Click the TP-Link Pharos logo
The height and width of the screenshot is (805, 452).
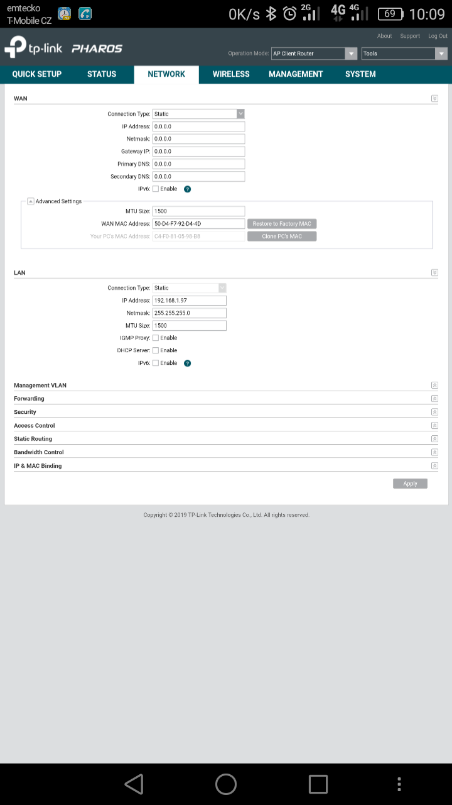(63, 48)
